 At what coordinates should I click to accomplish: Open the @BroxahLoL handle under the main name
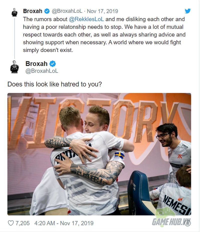[42, 71]
